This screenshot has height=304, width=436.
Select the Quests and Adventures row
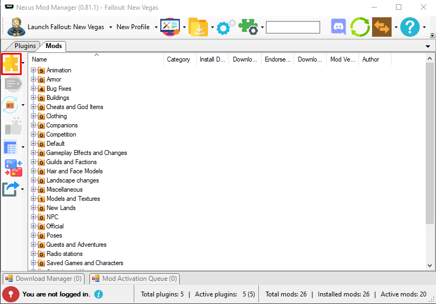(76, 245)
